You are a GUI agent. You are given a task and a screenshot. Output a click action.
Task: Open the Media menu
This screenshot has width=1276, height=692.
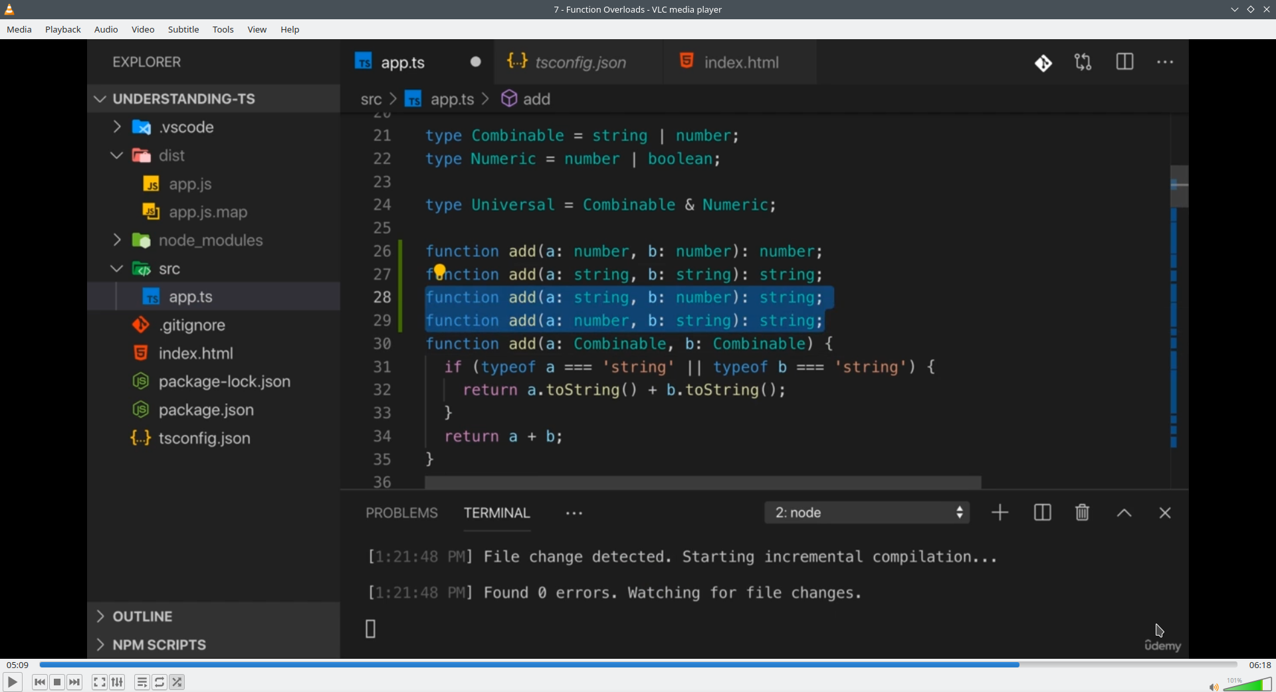coord(19,30)
